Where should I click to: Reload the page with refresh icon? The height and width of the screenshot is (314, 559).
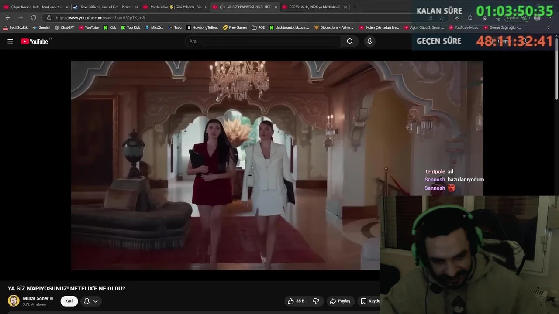tap(33, 17)
